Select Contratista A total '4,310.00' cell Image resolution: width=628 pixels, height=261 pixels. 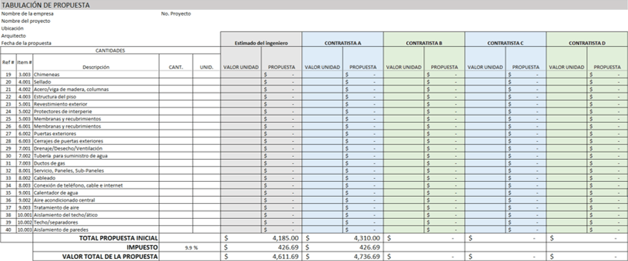343,238
